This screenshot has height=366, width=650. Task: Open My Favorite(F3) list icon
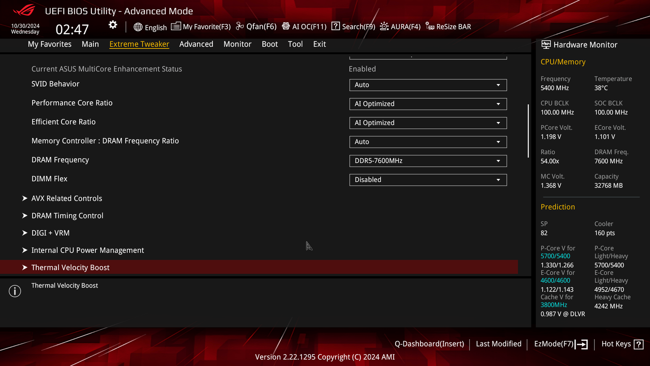click(176, 26)
